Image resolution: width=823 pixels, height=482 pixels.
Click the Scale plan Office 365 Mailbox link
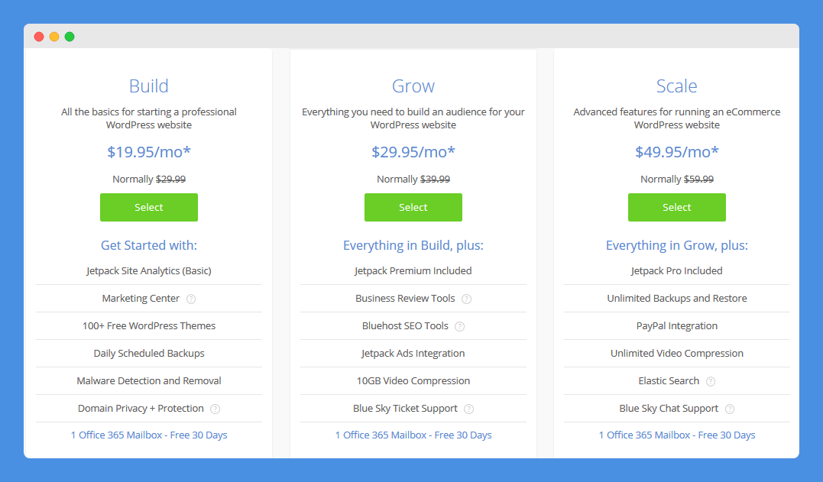point(677,435)
